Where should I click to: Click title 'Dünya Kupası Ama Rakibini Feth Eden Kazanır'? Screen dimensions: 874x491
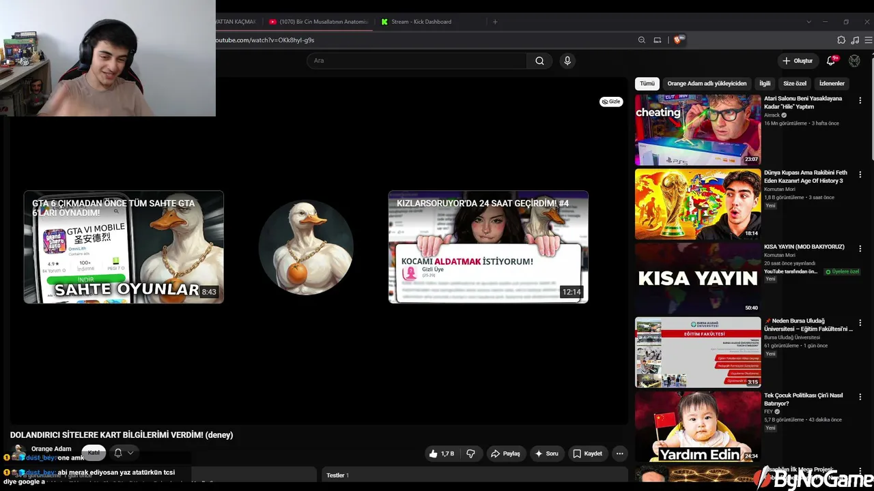point(806,177)
